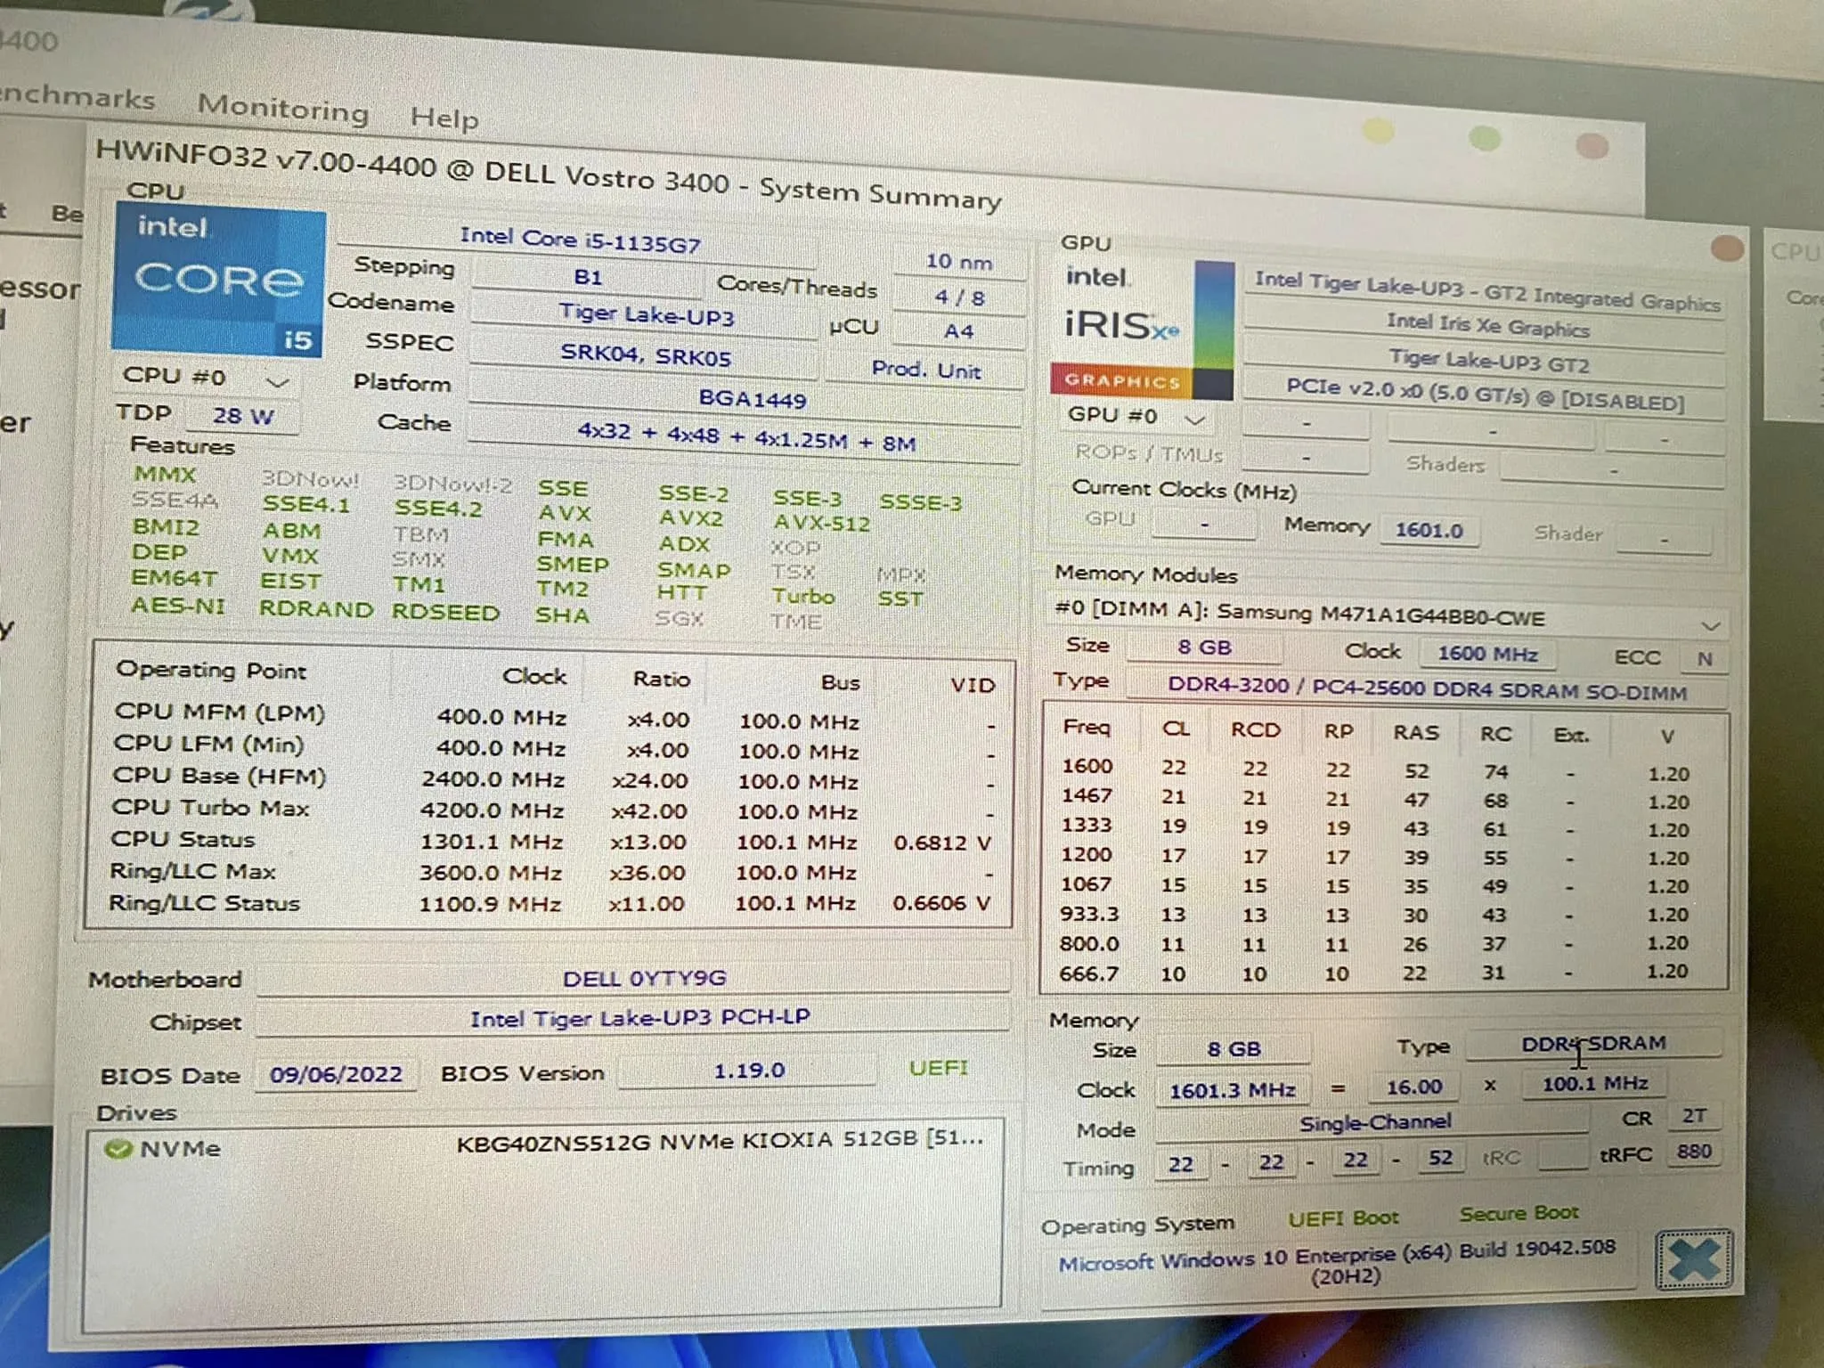Click the green check icon beside NVMe
1824x1368 pixels.
pos(118,1148)
